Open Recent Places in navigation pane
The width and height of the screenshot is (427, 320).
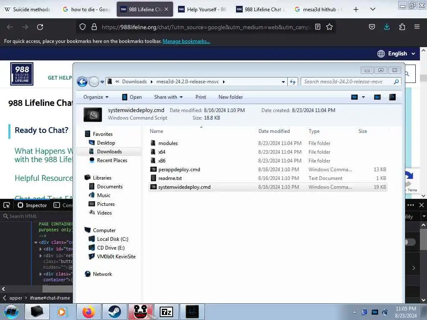(x=112, y=160)
